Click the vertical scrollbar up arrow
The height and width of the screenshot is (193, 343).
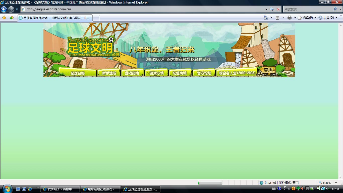[x=341, y=25]
